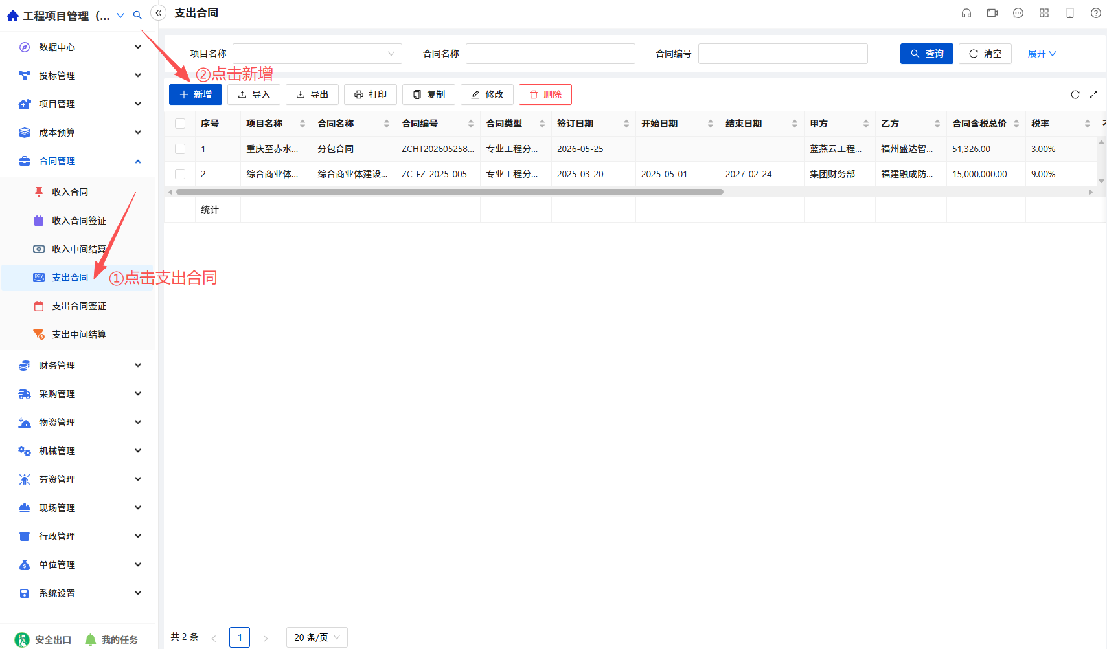Click the 成本预算 layers icon

[x=25, y=133]
